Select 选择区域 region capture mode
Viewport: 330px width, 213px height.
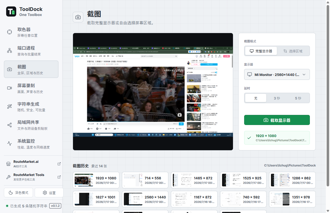pyautogui.click(x=293, y=51)
